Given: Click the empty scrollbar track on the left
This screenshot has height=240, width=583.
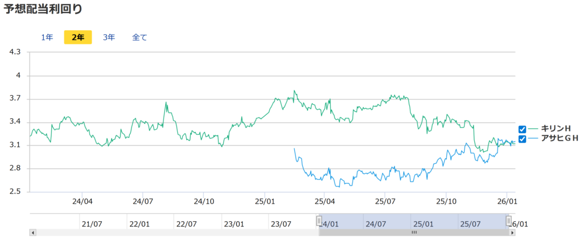Looking at the screenshot, I should pyautogui.click(x=171, y=233).
